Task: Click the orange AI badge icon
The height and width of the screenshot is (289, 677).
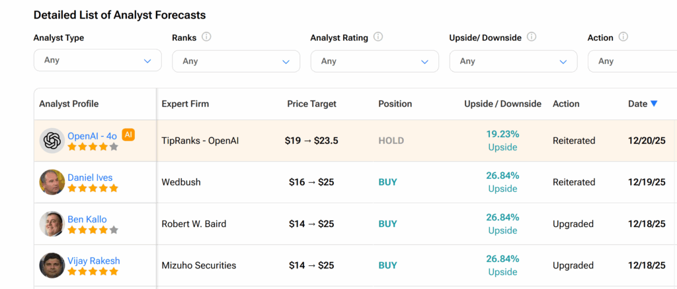Action: tap(128, 135)
